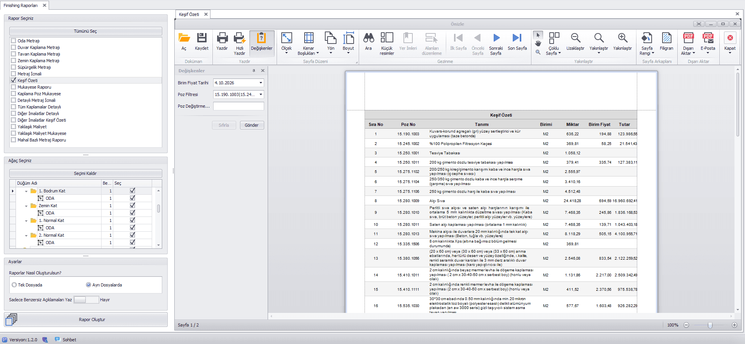Click Hızlı Yazdır quick print icon
745x344 pixels.
[x=240, y=38]
